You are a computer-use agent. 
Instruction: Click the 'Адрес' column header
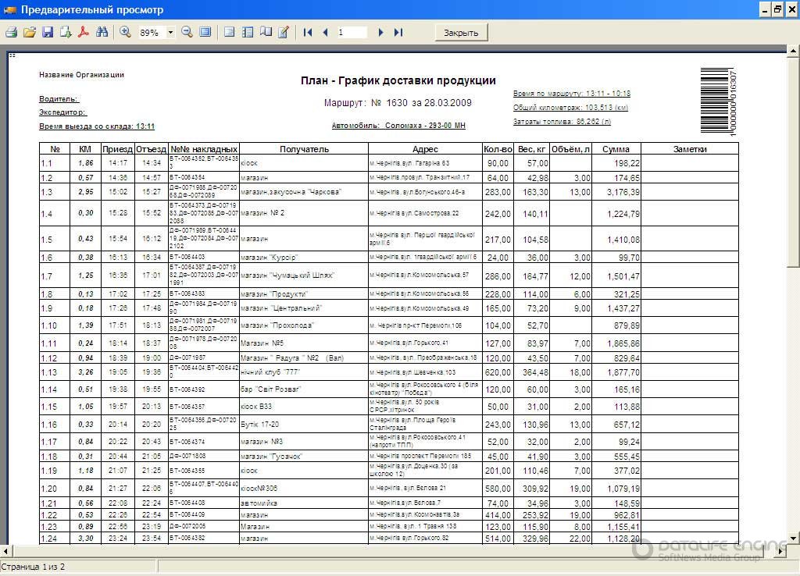coord(425,149)
